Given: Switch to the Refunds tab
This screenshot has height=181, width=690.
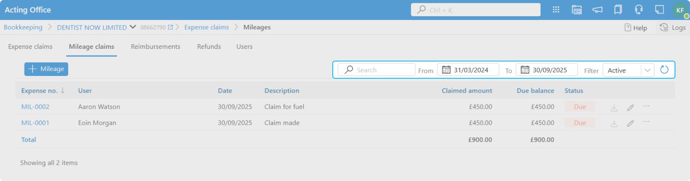Looking at the screenshot, I should pos(209,47).
